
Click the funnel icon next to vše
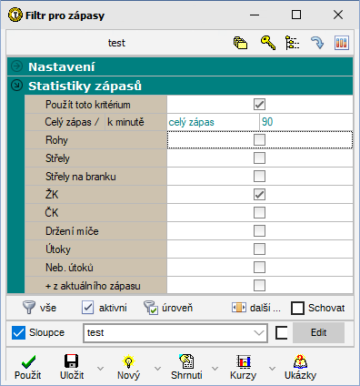click(x=29, y=308)
